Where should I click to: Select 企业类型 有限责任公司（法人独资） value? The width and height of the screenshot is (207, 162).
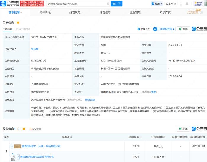(45, 68)
